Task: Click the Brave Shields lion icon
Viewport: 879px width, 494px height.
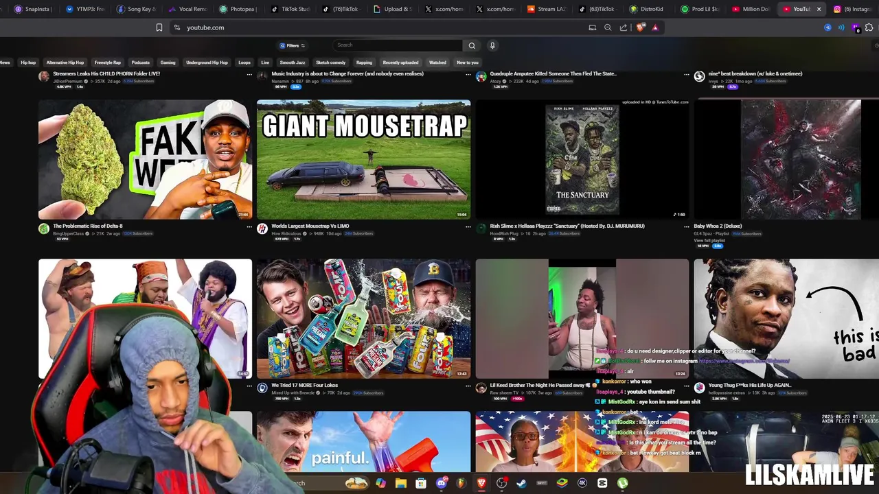Action: point(641,27)
